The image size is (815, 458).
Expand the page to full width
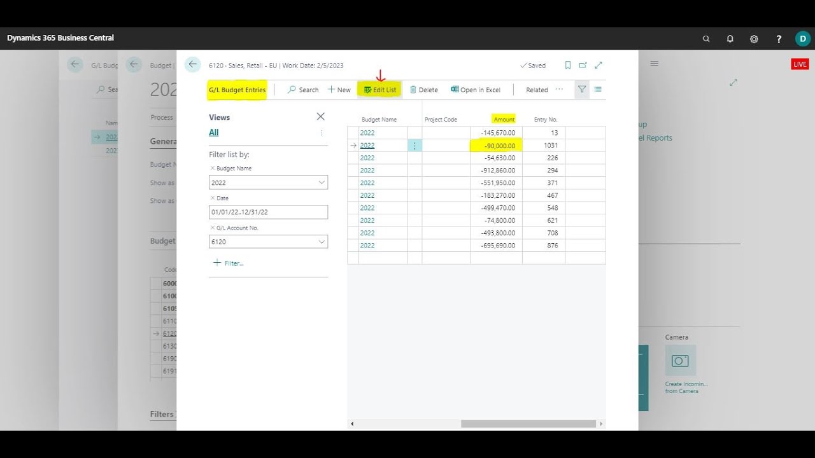coord(599,65)
